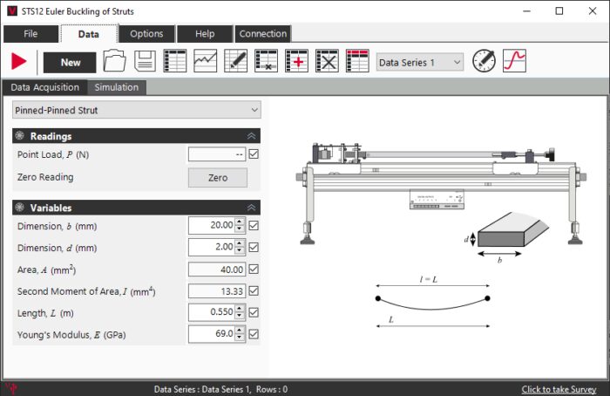The height and width of the screenshot is (396, 610).
Task: Click the edit table pencil icon
Action: click(236, 61)
